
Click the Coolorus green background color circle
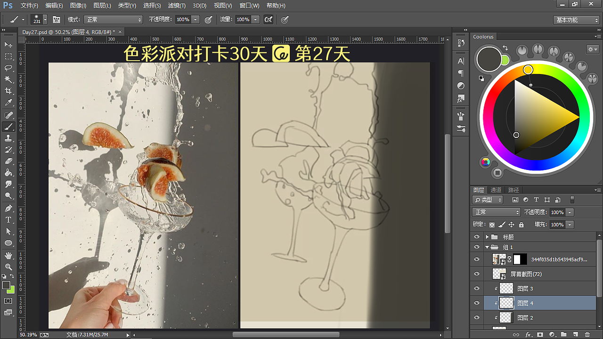(505, 60)
